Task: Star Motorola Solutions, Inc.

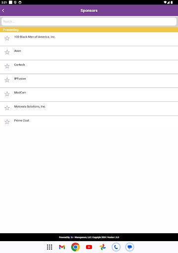Action: pos(7,108)
